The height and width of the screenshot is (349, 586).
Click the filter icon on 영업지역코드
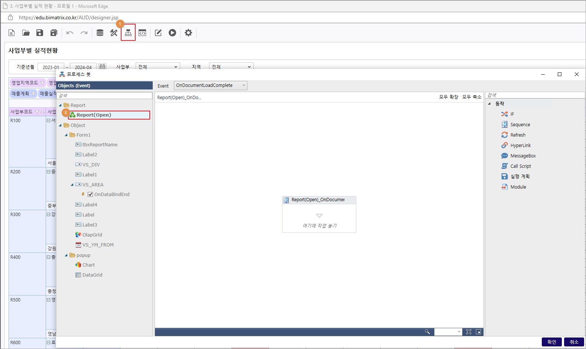[42, 83]
